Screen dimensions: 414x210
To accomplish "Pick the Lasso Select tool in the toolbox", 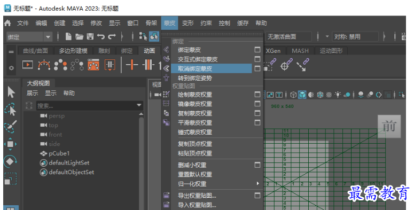I will pyautogui.click(x=11, y=110).
